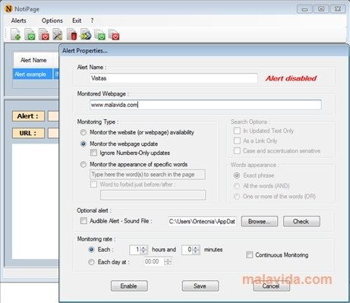Click the Each day at time spinner
This screenshot has width=350, height=303.
[x=168, y=262]
